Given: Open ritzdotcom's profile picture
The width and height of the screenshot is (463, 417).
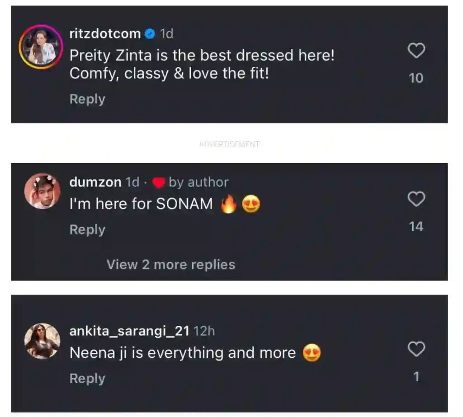Looking at the screenshot, I should (x=40, y=47).
